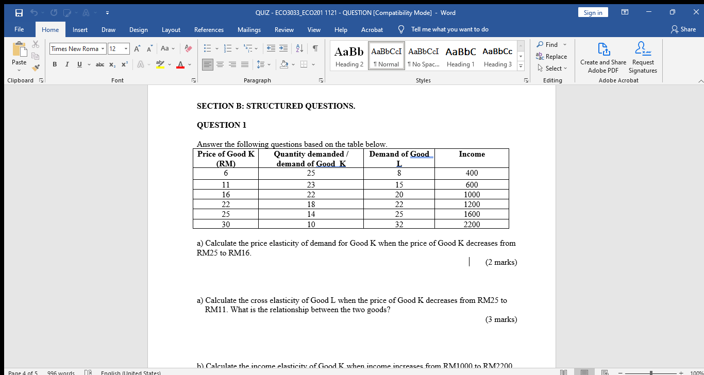The image size is (704, 375).
Task: Center align the paragraph
Action: 220,64
